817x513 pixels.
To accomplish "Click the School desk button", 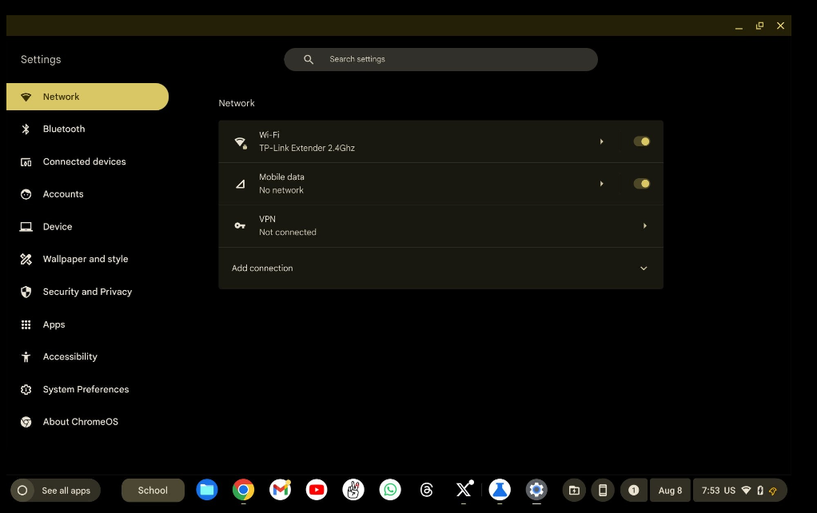I will pos(153,491).
